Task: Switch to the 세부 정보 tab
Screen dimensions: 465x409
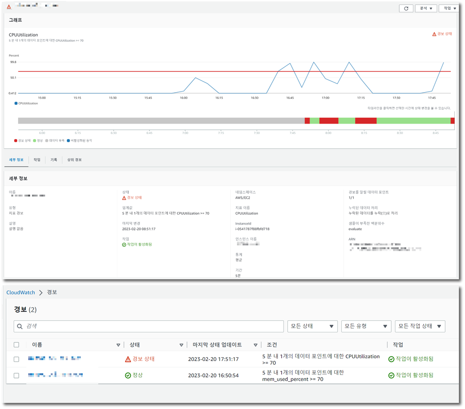Action: pyautogui.click(x=16, y=160)
